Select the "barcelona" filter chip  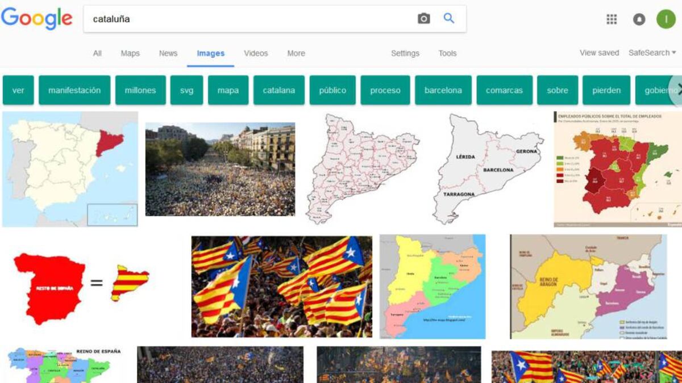pyautogui.click(x=443, y=90)
